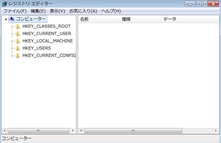Expand the HKEY_CLASSES_ROOT key
The image size is (221, 143).
click(12, 27)
